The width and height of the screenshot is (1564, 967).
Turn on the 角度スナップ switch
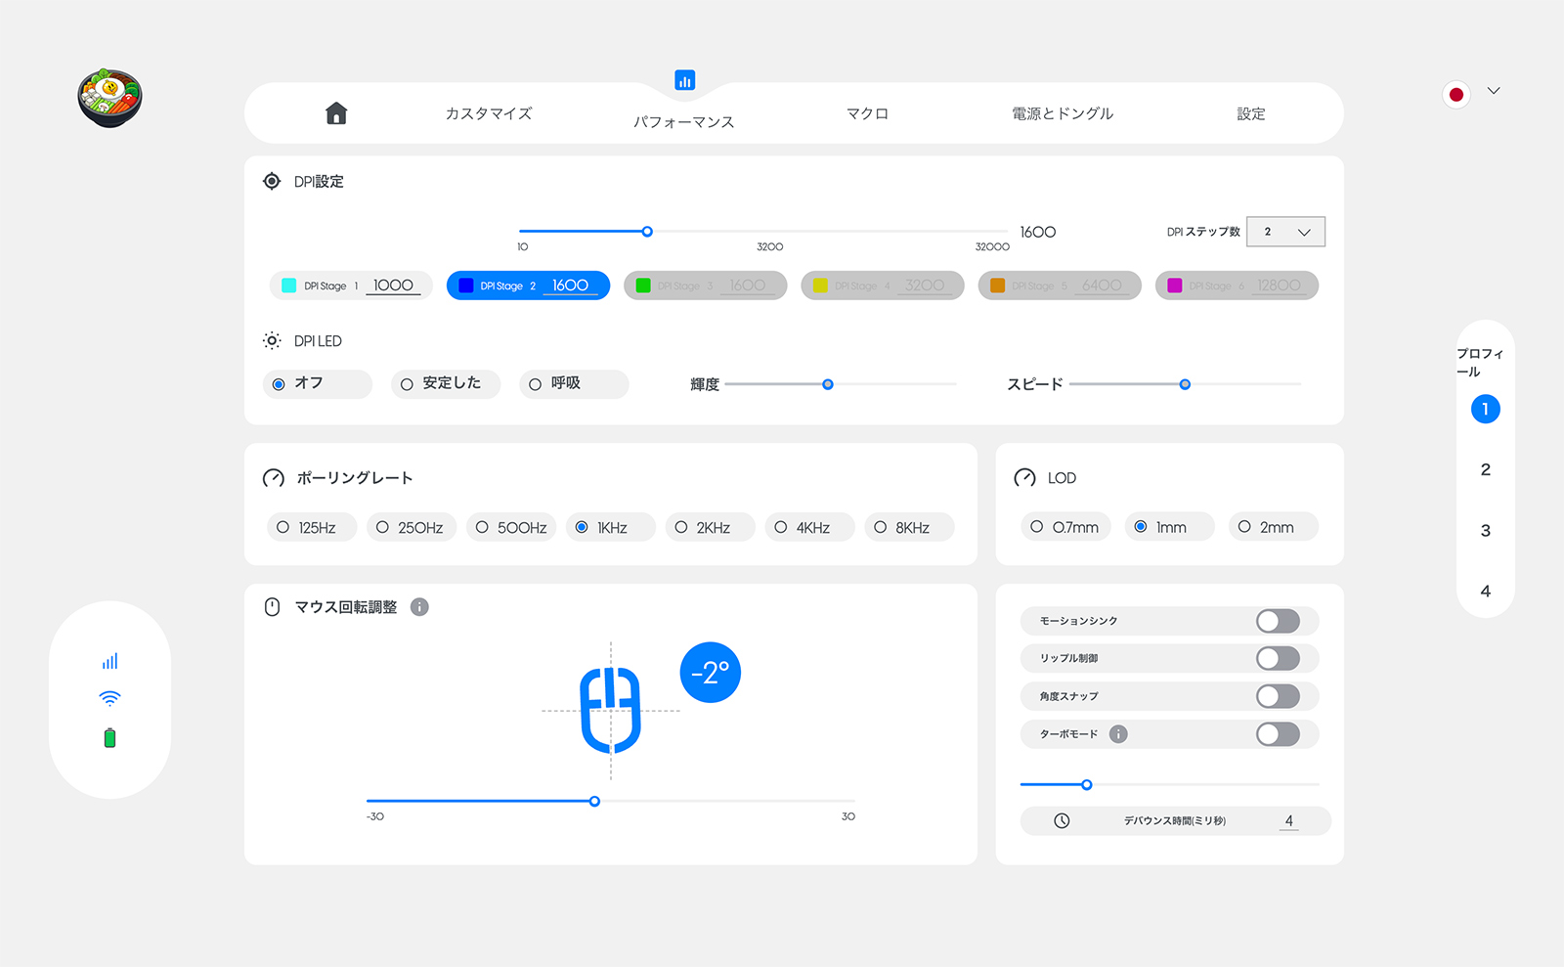[1278, 696]
